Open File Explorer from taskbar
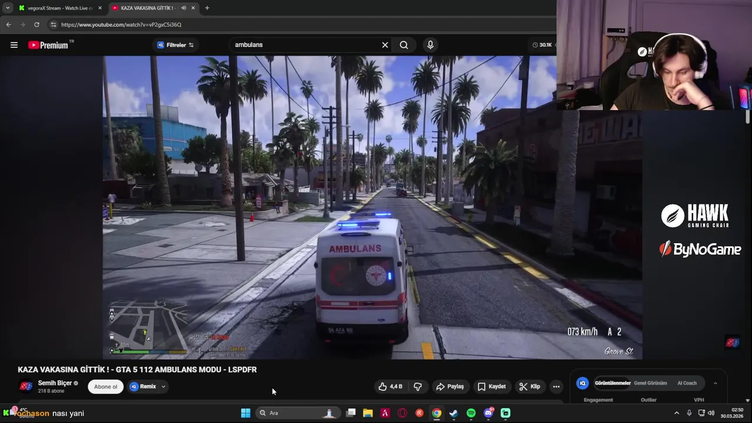Viewport: 752px width, 423px height. tap(368, 413)
